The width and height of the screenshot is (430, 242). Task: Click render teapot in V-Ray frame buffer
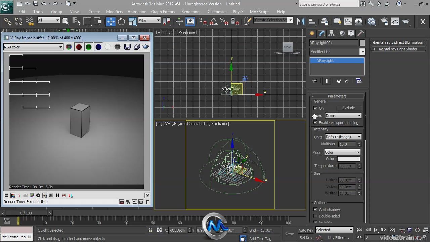146,47
